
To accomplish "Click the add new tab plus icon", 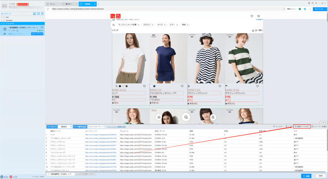I will (x=98, y=4).
